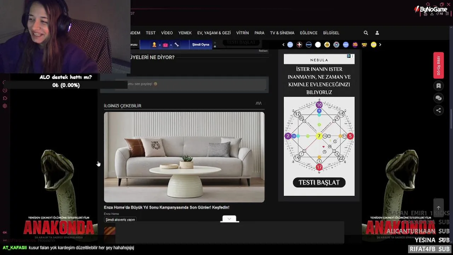
Task: Open the VİDEO menu item
Action: [x=167, y=33]
